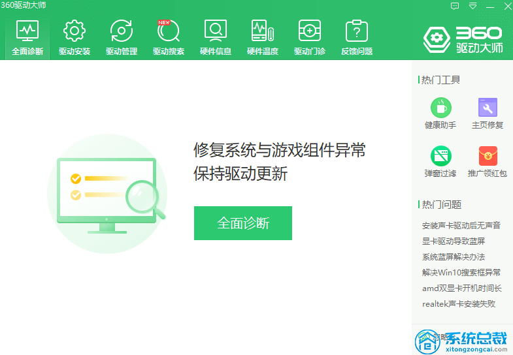Image resolution: width=513 pixels, height=355 pixels.
Task: Open the 全面诊断 full diagnosis tab
Action: click(x=27, y=37)
